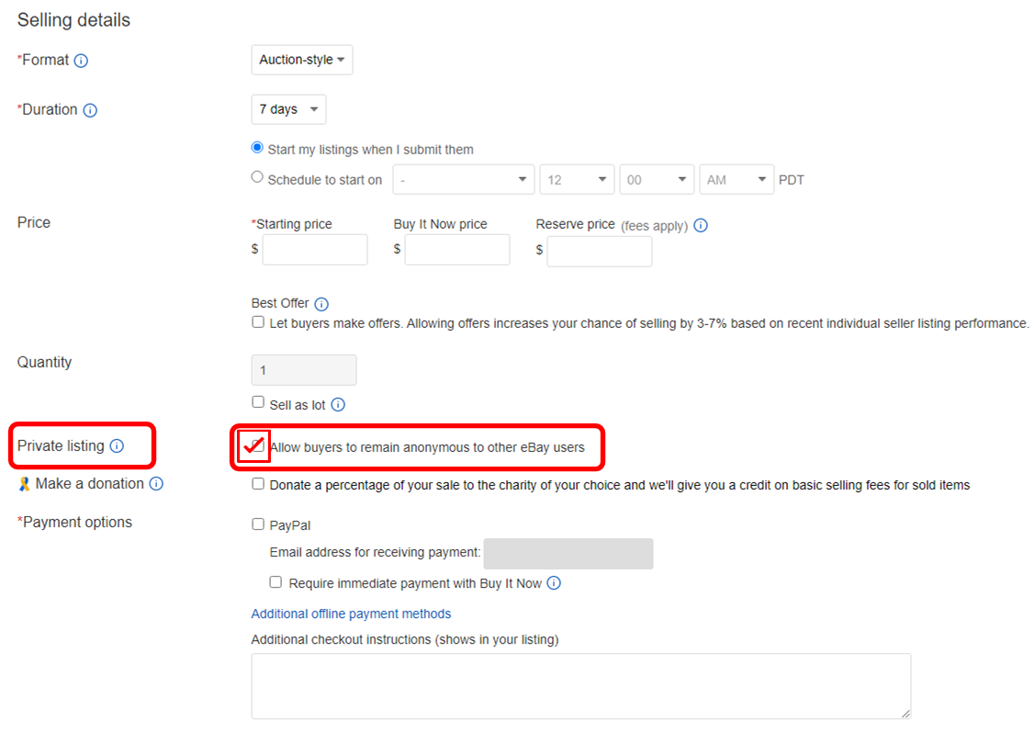
Task: Click the Best Offer info icon
Action: pyautogui.click(x=321, y=304)
